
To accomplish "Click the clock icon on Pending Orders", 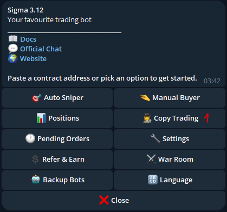I will pos(30,138).
